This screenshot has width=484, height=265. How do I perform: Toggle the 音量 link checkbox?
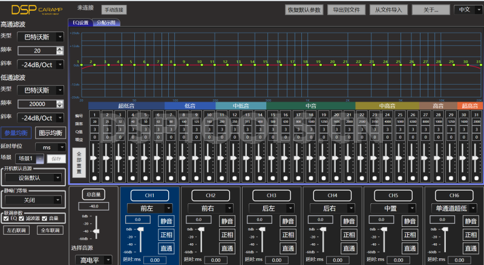click(x=46, y=218)
